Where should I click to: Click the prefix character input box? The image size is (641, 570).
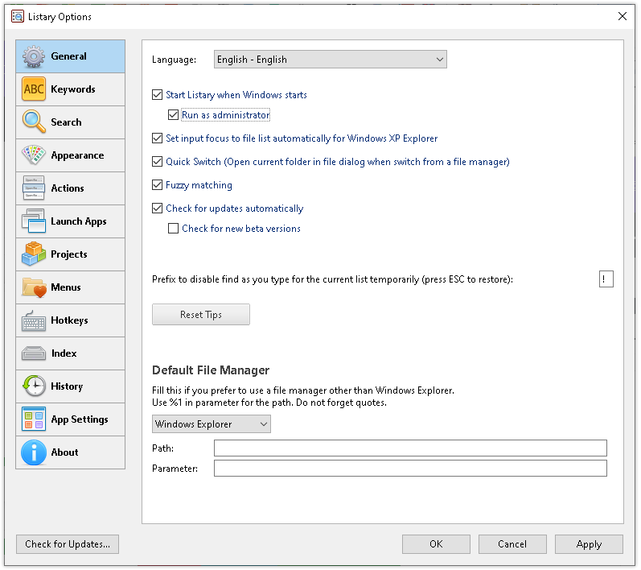pyautogui.click(x=606, y=279)
